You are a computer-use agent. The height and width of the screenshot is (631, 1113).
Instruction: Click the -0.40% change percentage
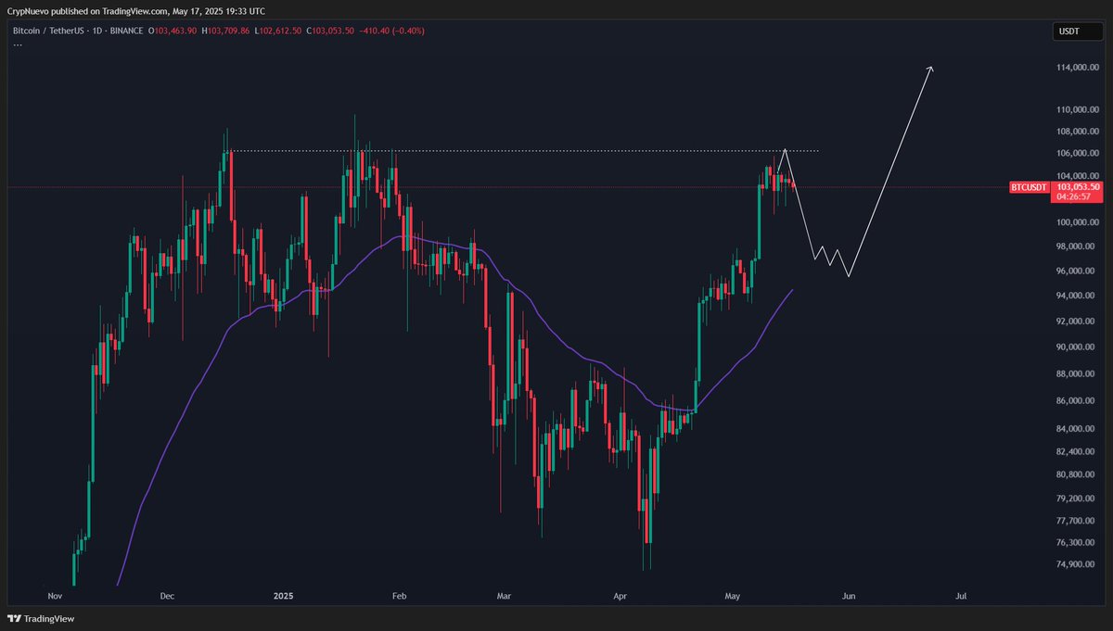pyautogui.click(x=404, y=31)
